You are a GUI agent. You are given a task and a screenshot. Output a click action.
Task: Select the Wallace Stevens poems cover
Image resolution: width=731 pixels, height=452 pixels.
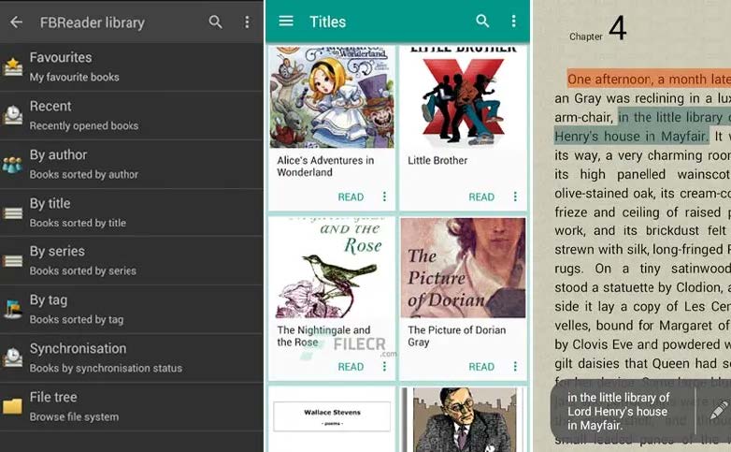point(332,418)
